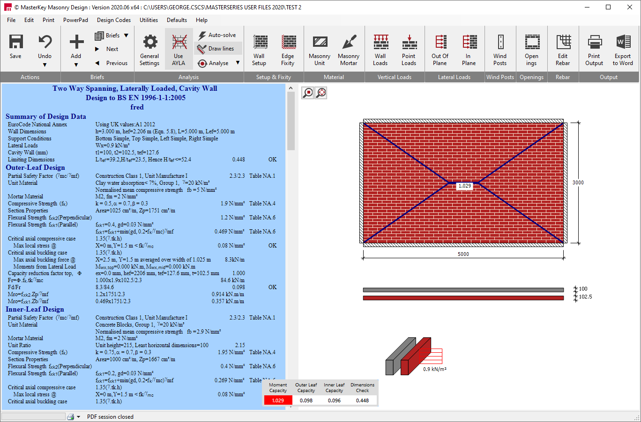Click the magnifier with red square icon
Image resolution: width=641 pixels, height=422 pixels.
pyautogui.click(x=308, y=93)
